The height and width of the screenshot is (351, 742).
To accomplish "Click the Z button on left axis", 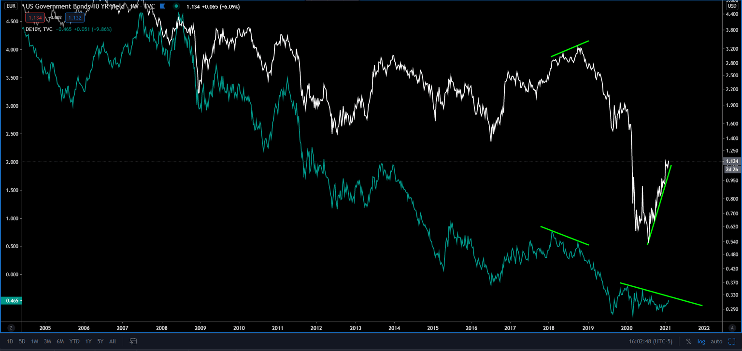I will [x=11, y=327].
